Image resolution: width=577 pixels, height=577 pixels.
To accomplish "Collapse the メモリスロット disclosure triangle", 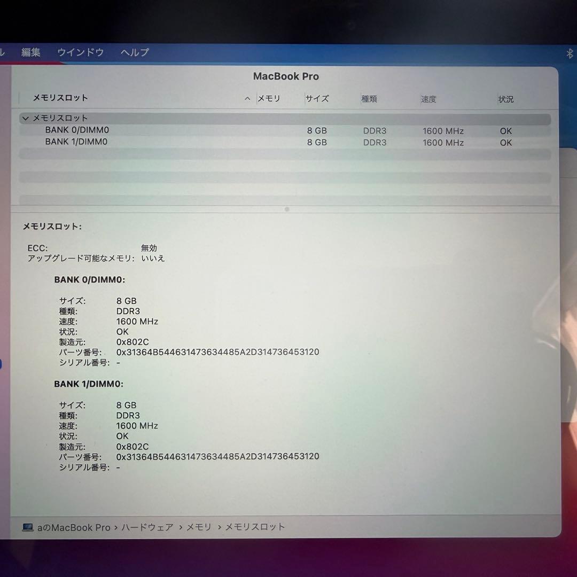I will pos(25,118).
